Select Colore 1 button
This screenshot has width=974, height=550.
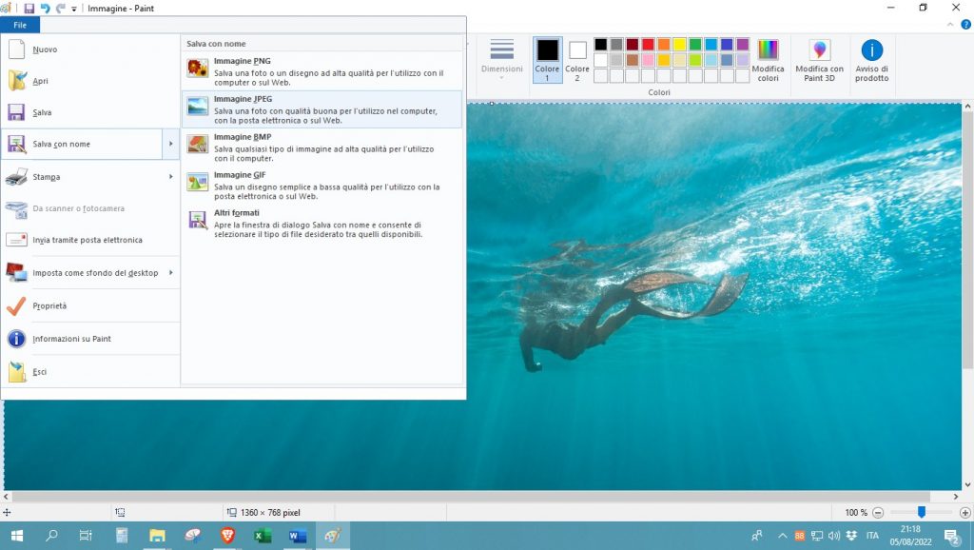[547, 59]
